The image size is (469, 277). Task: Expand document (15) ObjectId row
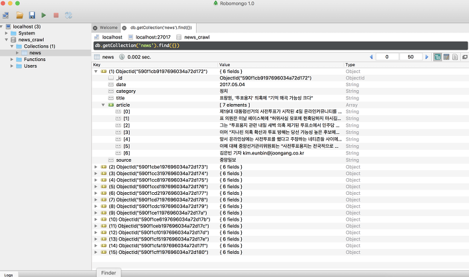(96, 252)
